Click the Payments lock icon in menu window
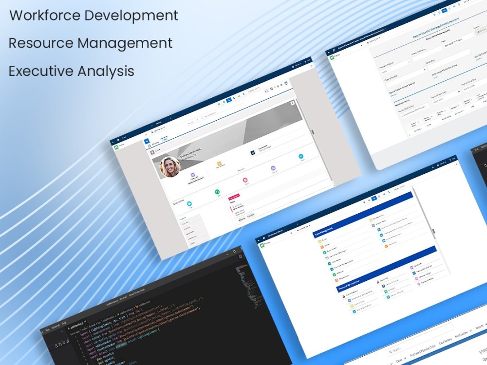The height and width of the screenshot is (365, 487). pyautogui.click(x=378, y=282)
